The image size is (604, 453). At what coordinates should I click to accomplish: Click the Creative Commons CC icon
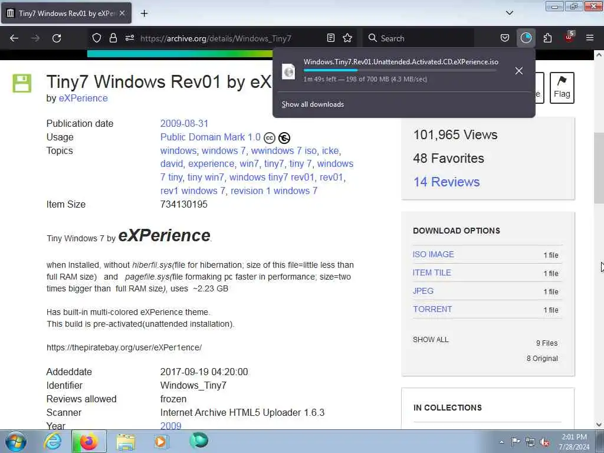[x=269, y=137]
